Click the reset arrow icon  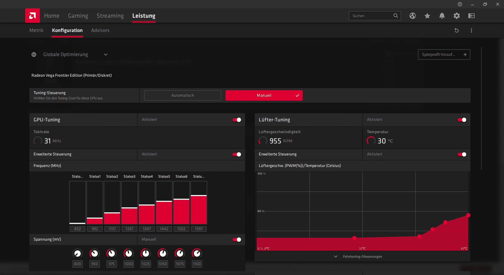[457, 30]
